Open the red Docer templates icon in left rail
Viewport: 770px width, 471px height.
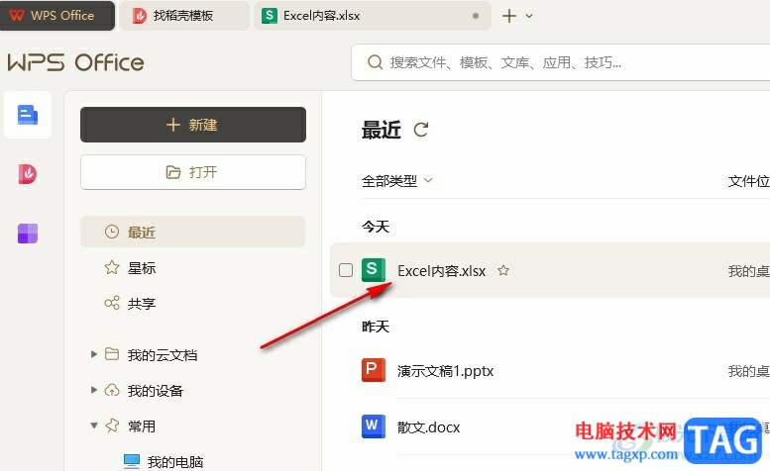(28, 174)
